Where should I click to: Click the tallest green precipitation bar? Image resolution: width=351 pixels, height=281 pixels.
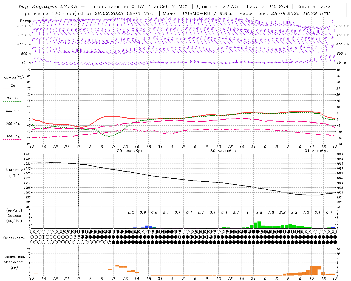coord(259,225)
